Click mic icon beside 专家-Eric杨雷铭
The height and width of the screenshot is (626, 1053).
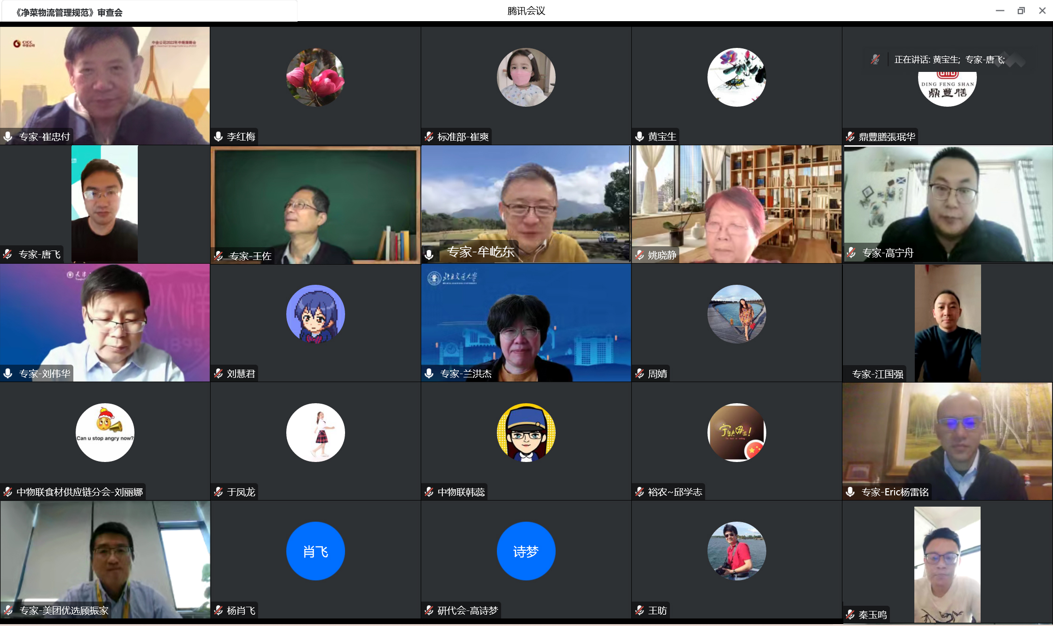(x=850, y=492)
